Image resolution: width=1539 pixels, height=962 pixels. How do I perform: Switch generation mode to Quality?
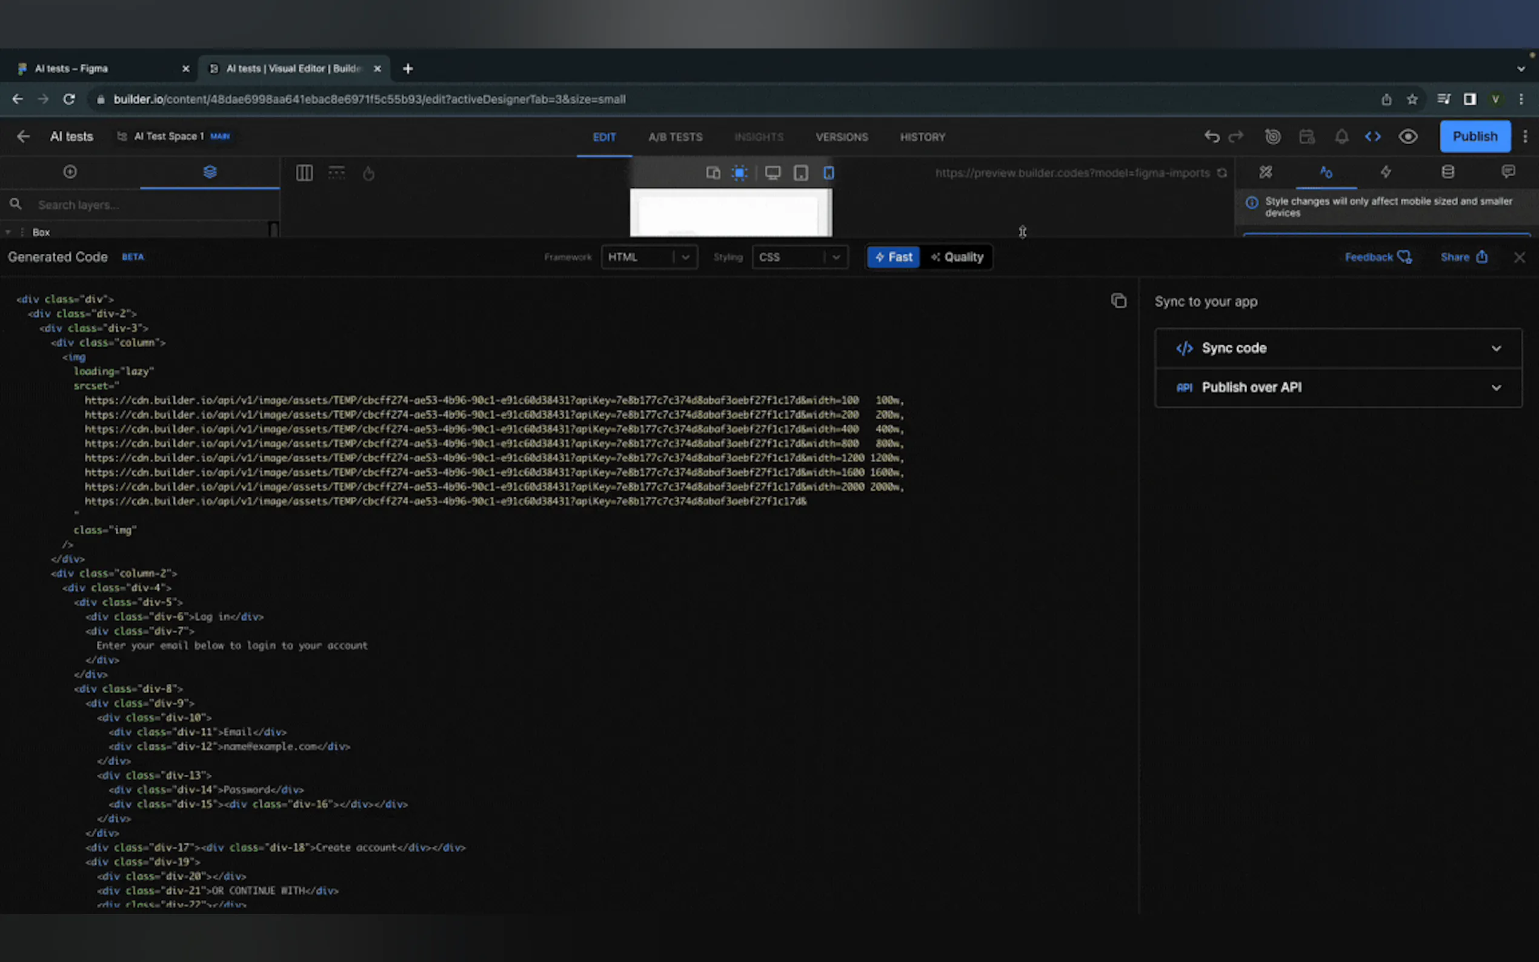coord(957,257)
